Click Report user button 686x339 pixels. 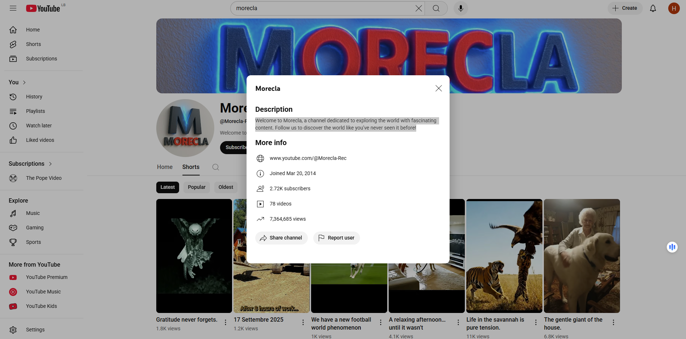[x=336, y=238]
